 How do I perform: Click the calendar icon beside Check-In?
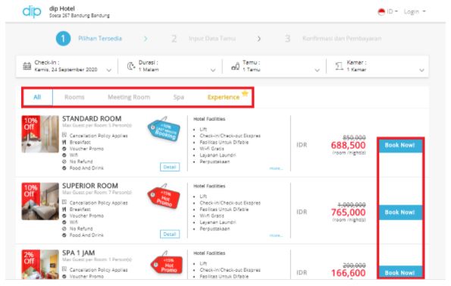coord(27,66)
